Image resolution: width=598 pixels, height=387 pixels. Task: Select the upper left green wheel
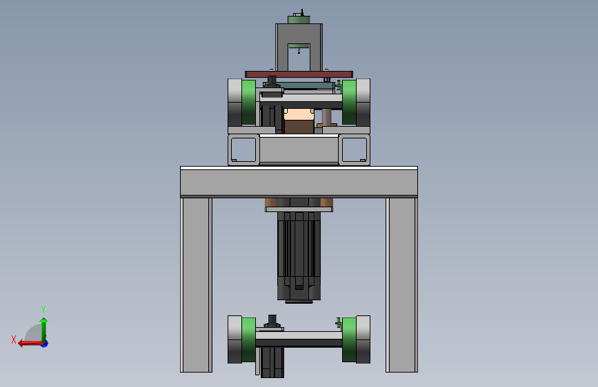tap(249, 102)
